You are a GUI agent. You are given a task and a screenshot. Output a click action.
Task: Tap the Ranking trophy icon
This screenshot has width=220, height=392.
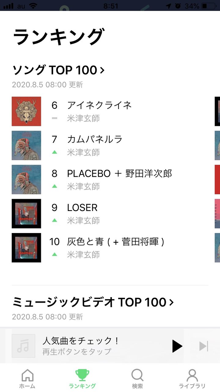82,375
